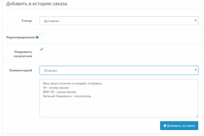The width and height of the screenshot is (204, 136).
Task: Enable the Переопределение checkbox
Action: (x=41, y=35)
